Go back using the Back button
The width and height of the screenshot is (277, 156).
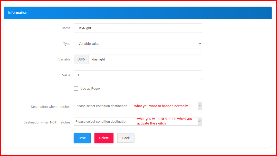[126, 138]
